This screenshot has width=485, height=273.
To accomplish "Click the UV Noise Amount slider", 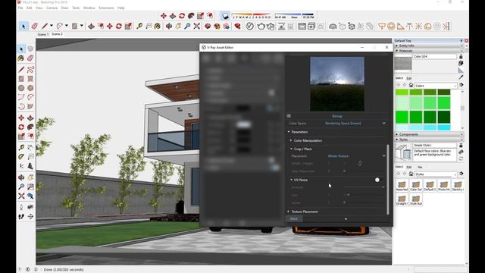I will (364, 187).
